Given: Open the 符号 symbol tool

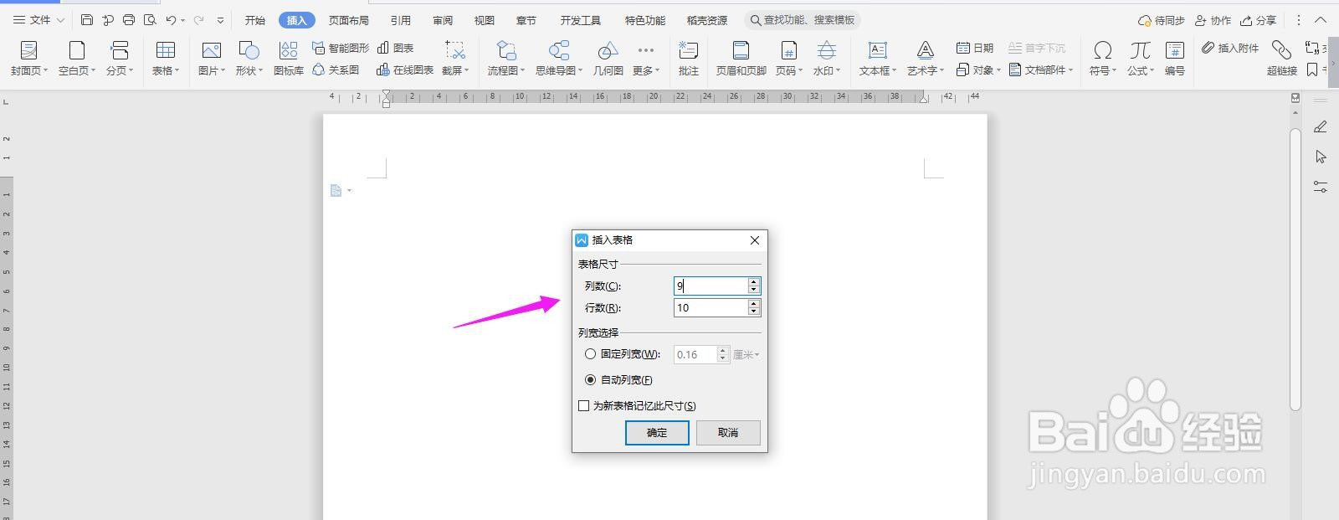Looking at the screenshot, I should pyautogui.click(x=1103, y=59).
